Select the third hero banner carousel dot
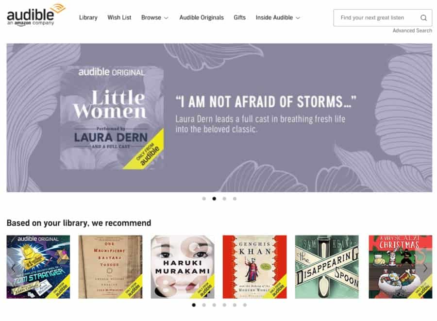The width and height of the screenshot is (437, 321). [x=224, y=199]
